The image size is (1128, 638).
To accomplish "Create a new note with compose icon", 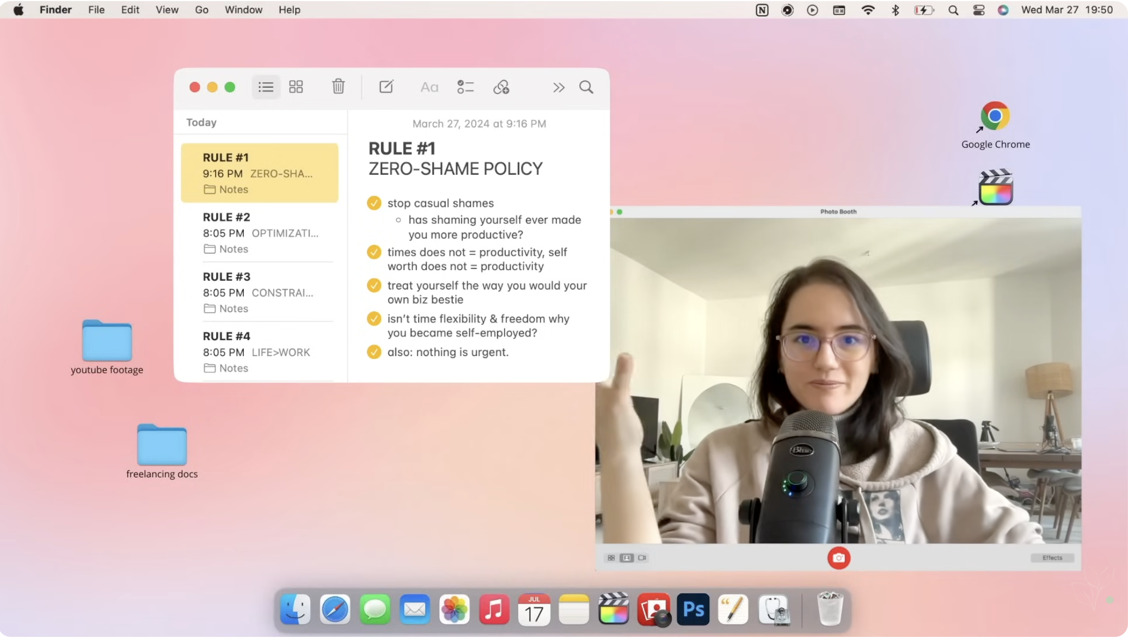I will 386,87.
